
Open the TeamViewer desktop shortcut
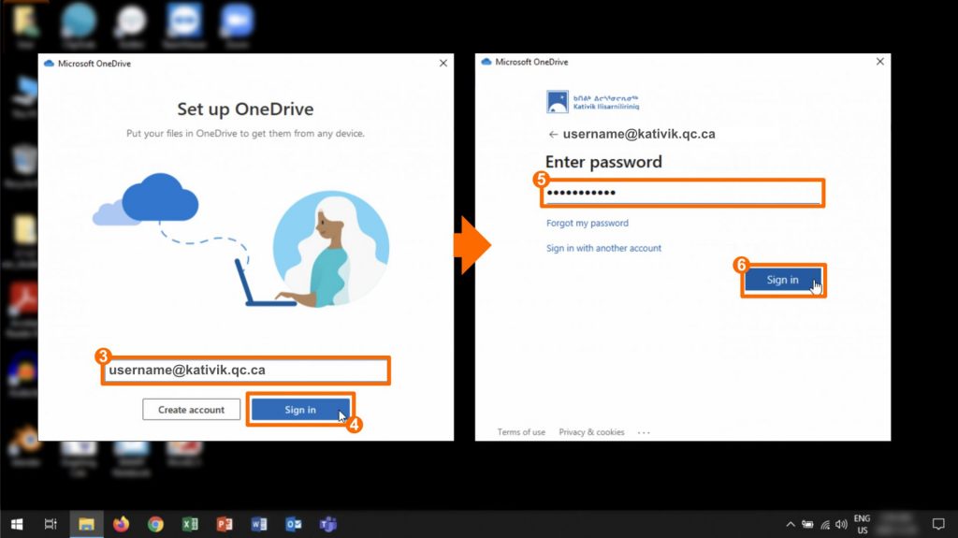pyautogui.click(x=186, y=22)
